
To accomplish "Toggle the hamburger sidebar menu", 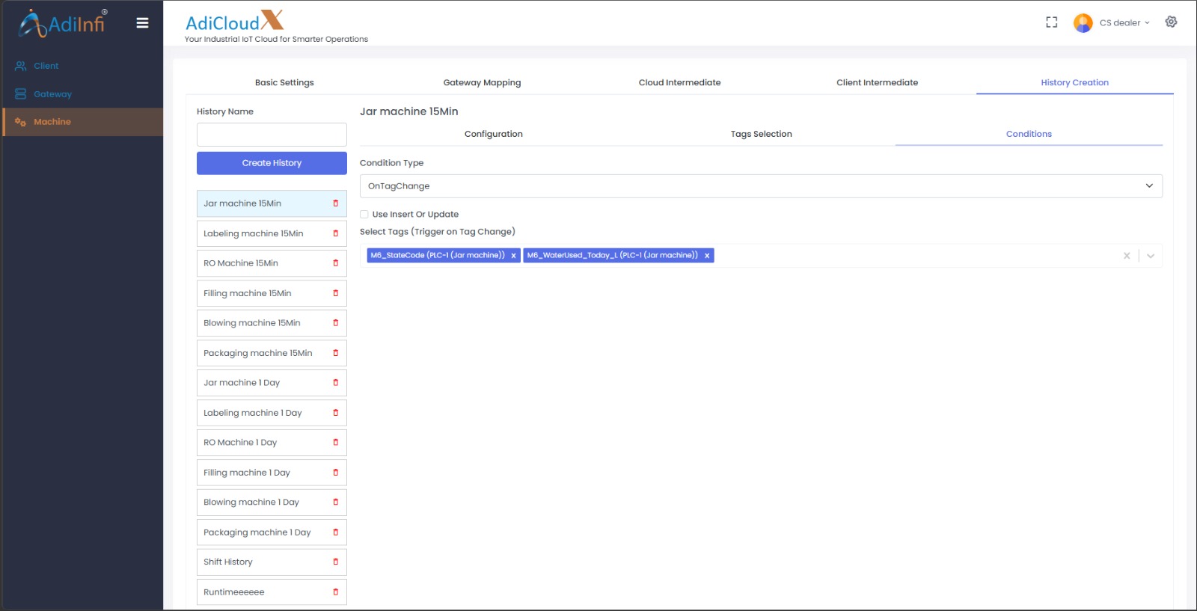I will pyautogui.click(x=142, y=23).
